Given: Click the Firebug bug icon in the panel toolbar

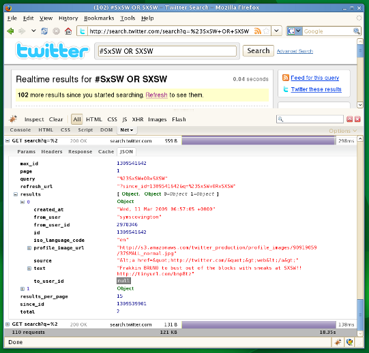Looking at the screenshot, I should pyautogui.click(x=13, y=119).
